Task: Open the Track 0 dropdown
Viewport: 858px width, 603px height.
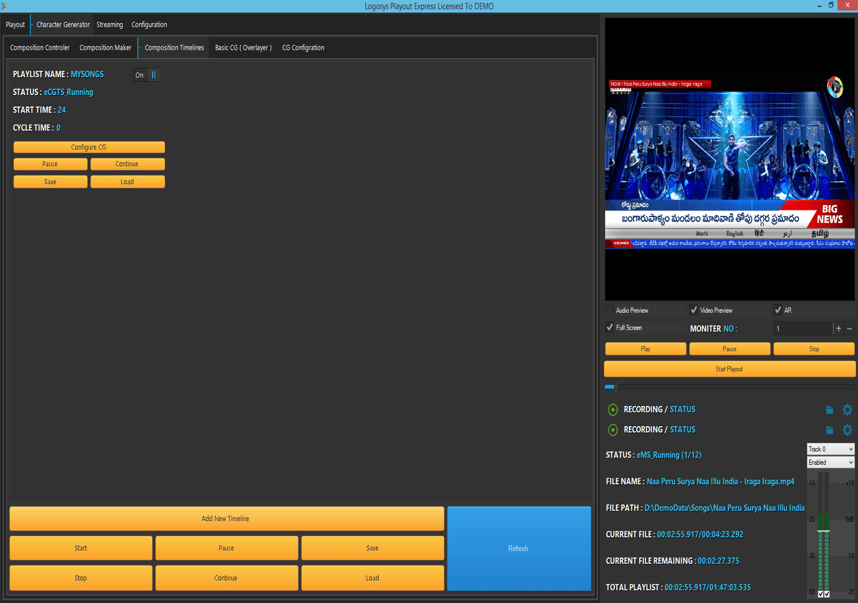Action: 831,449
